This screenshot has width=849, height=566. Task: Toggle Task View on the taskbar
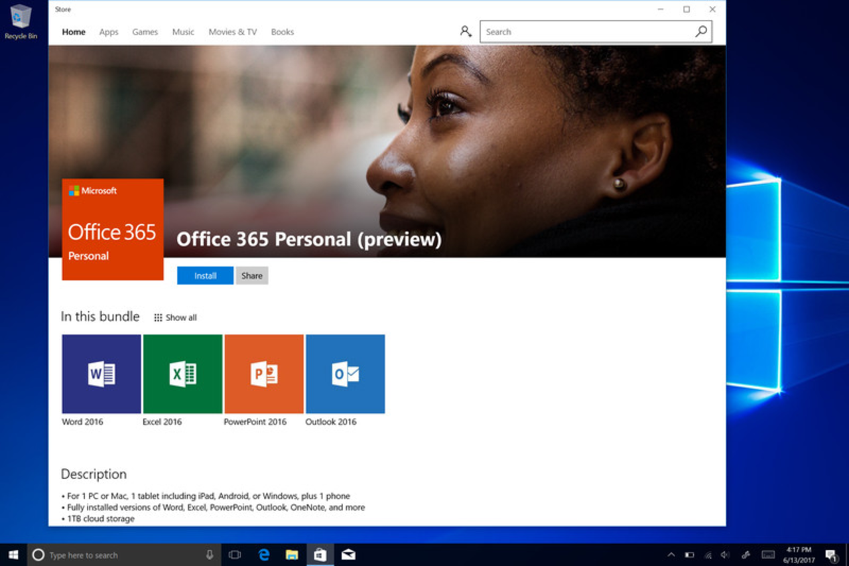[x=234, y=555]
